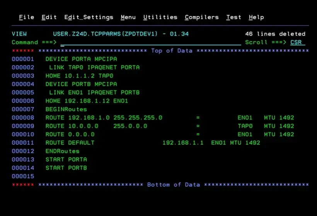317x216 pixels.
Task: Open the Help menu
Action: tap(256, 17)
